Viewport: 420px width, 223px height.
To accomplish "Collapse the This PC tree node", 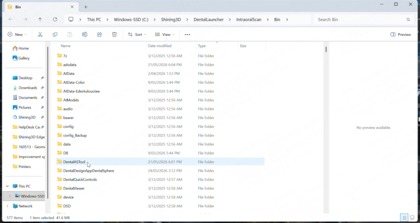I will 7,186.
